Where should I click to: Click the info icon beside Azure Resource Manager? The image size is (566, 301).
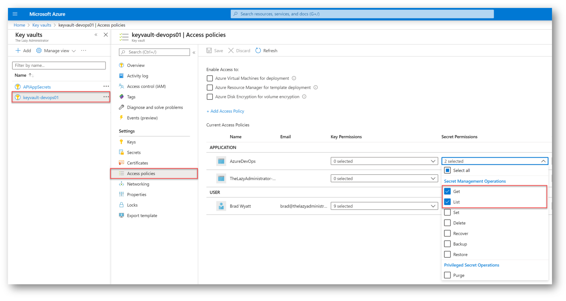pyautogui.click(x=316, y=87)
